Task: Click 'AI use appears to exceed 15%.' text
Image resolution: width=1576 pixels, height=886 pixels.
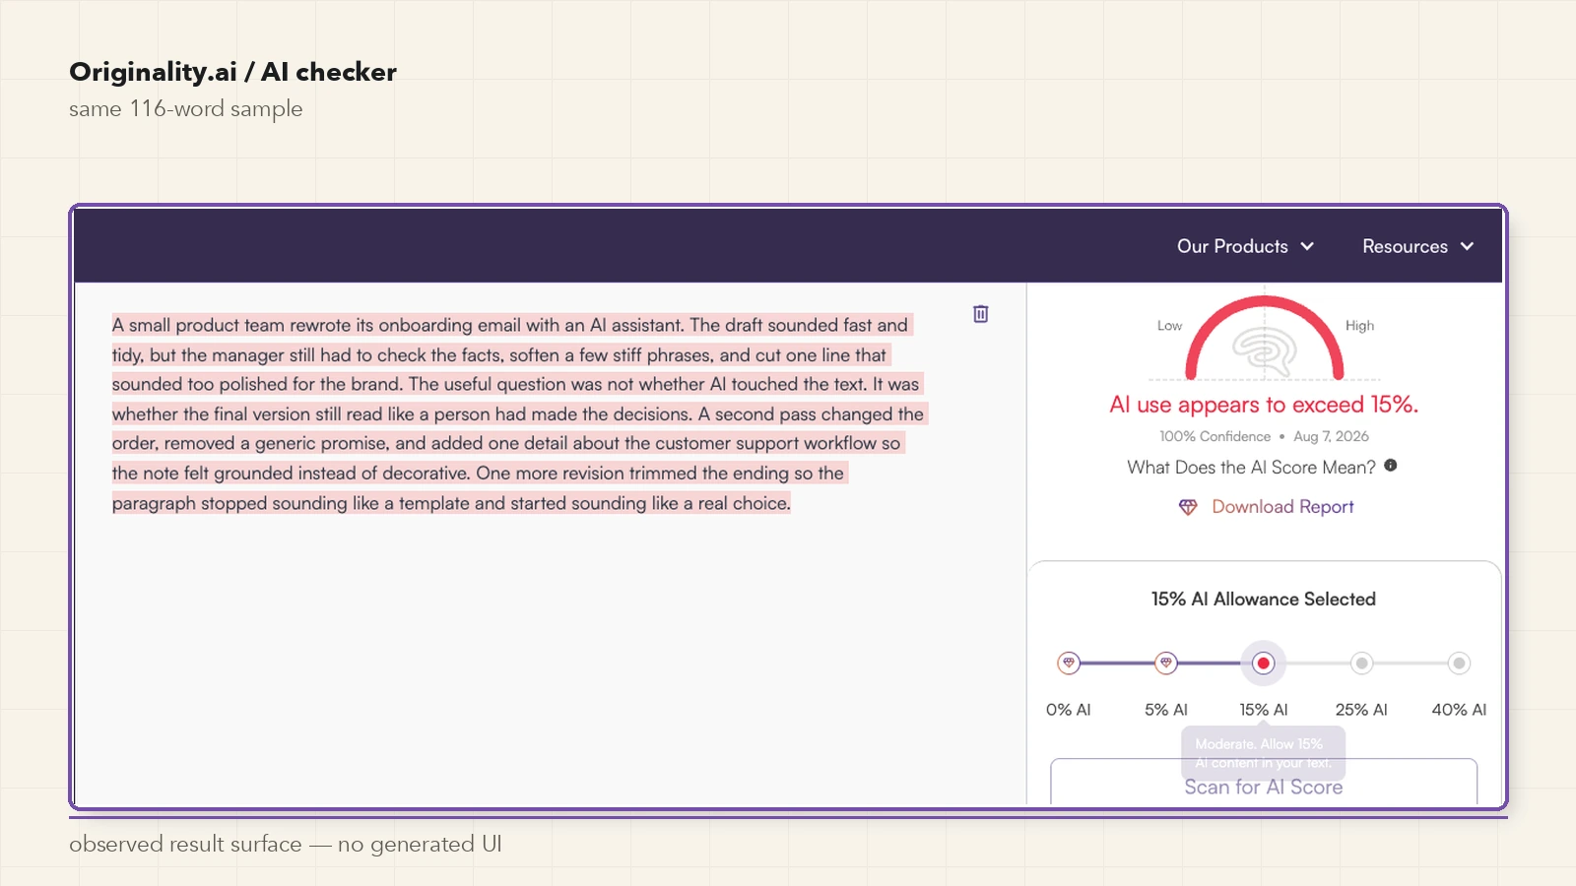Action: point(1264,405)
